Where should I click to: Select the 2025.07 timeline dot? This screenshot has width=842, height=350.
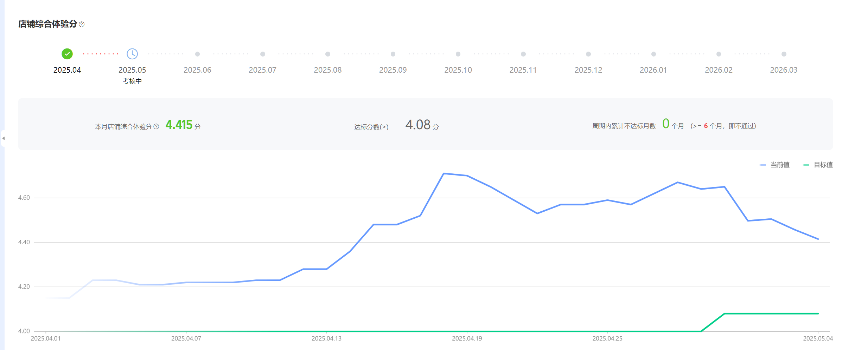click(x=263, y=54)
